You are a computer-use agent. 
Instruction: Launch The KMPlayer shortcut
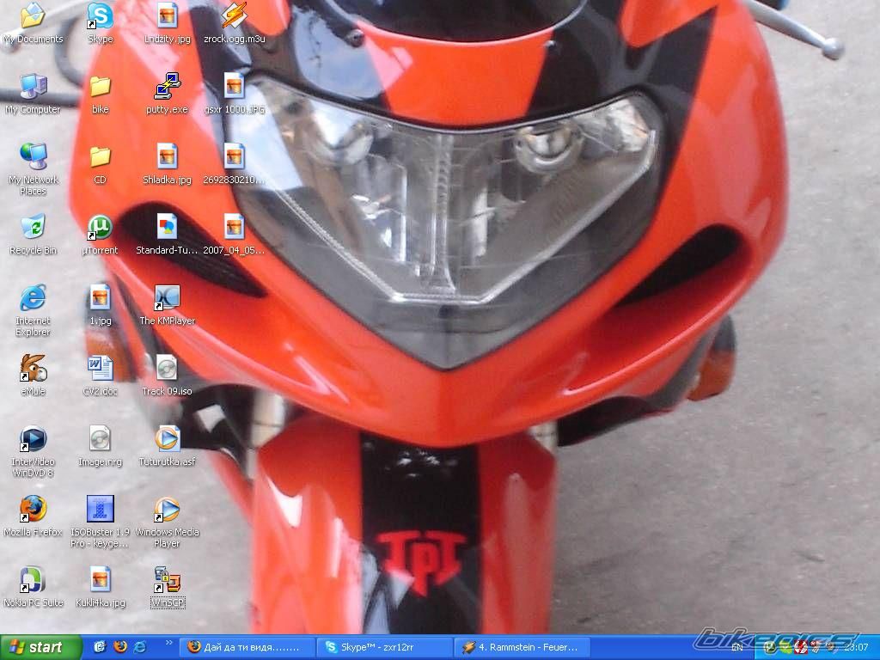pos(167,299)
